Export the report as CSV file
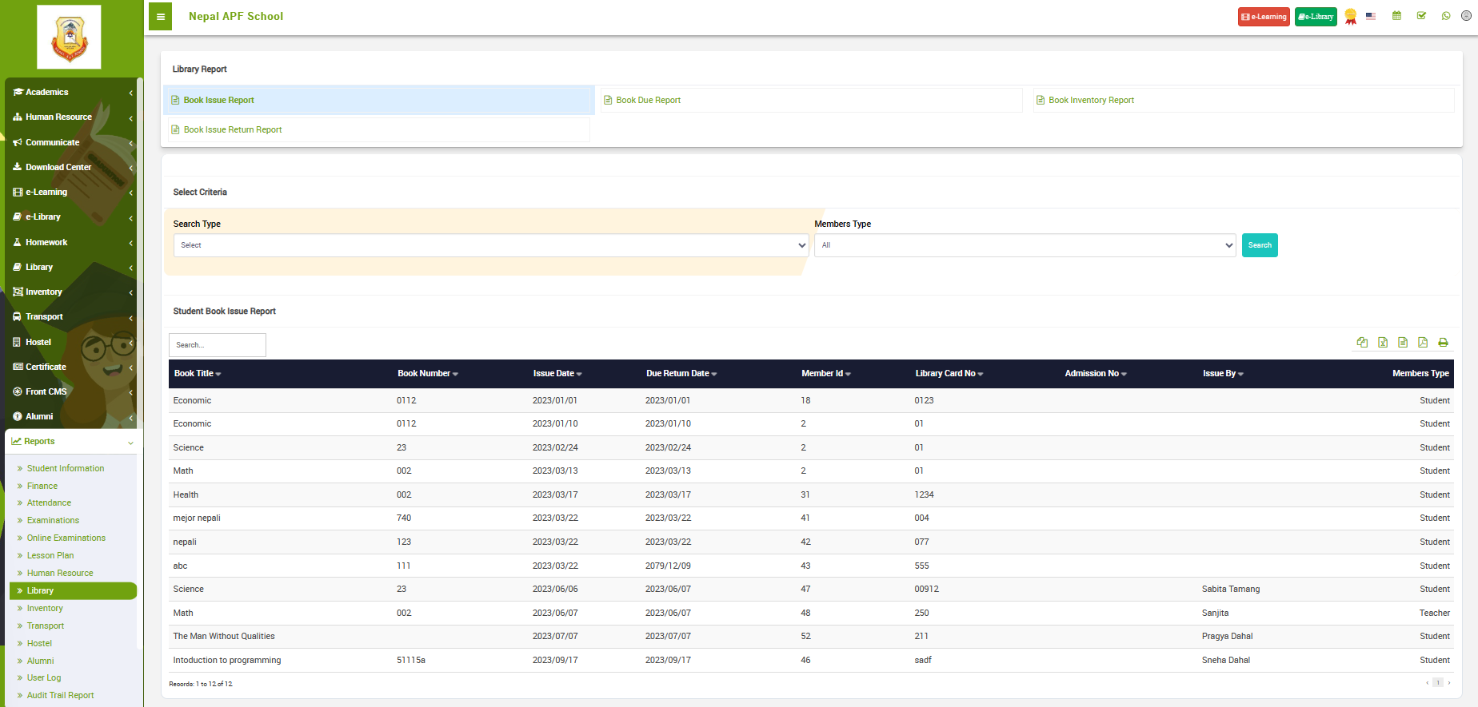 [1403, 343]
